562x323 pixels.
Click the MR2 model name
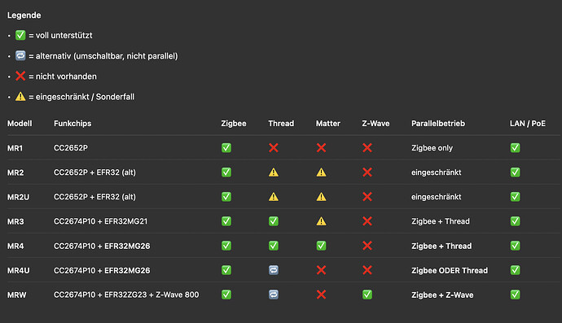tap(15, 172)
